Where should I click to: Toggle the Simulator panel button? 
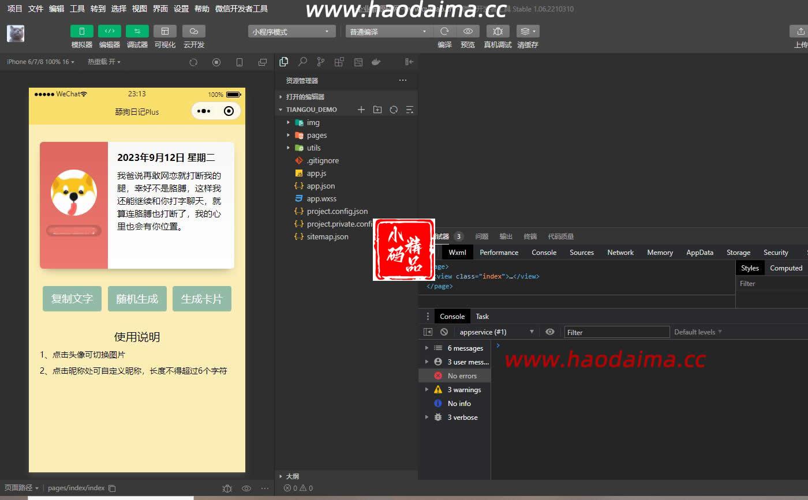[x=82, y=31]
